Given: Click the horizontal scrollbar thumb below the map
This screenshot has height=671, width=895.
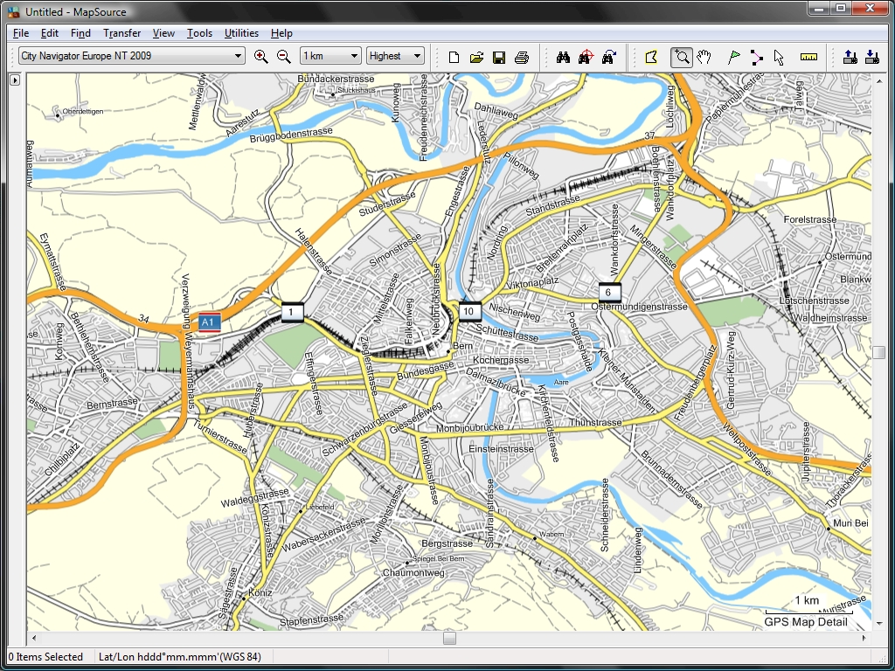Looking at the screenshot, I should (450, 638).
